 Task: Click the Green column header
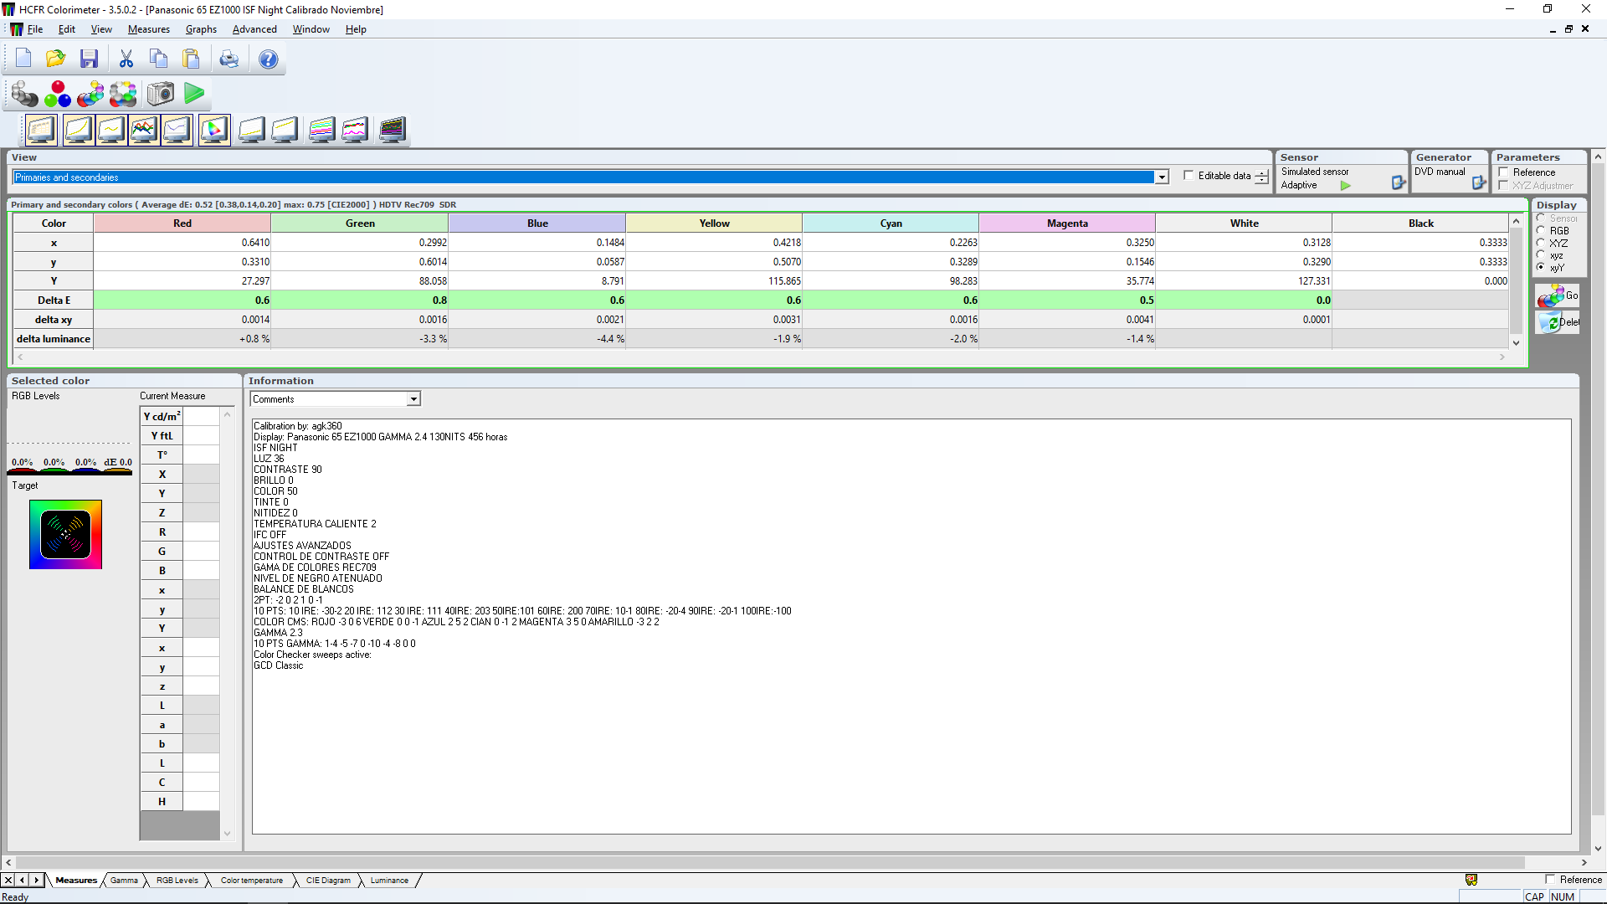point(360,223)
